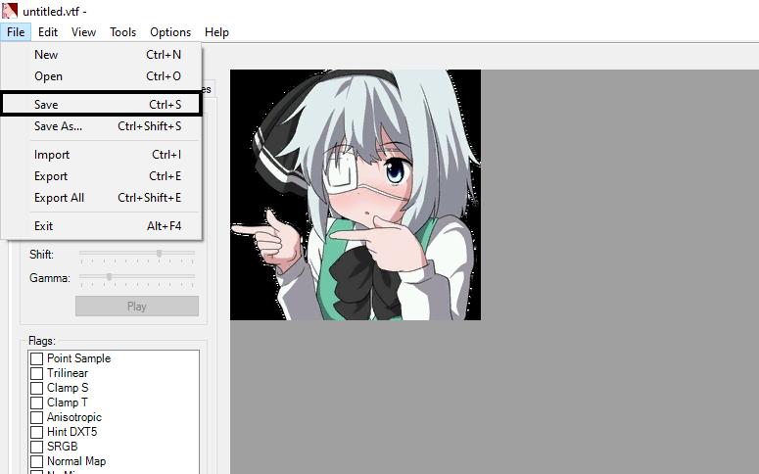Choose Exit from the File menu
The height and width of the screenshot is (474, 759).
(x=101, y=226)
